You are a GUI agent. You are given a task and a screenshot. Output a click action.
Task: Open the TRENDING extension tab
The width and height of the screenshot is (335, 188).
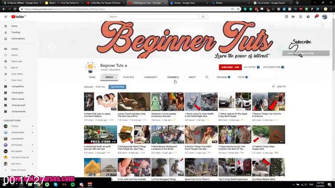tap(224, 77)
